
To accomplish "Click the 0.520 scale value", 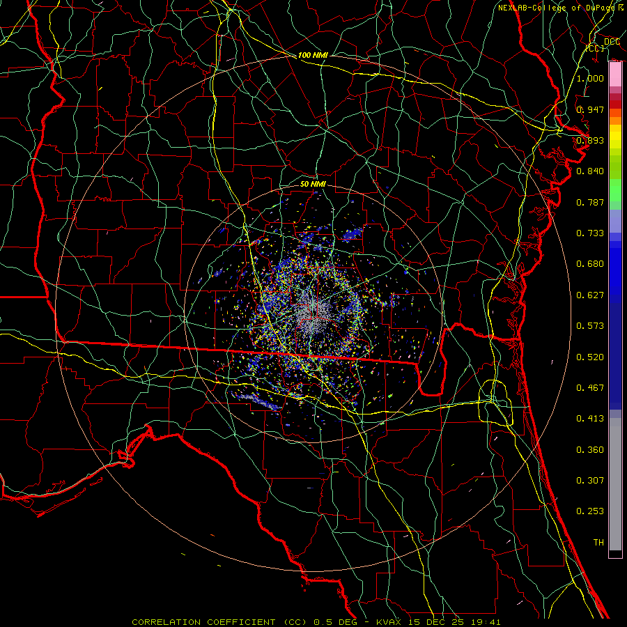I will click(590, 357).
